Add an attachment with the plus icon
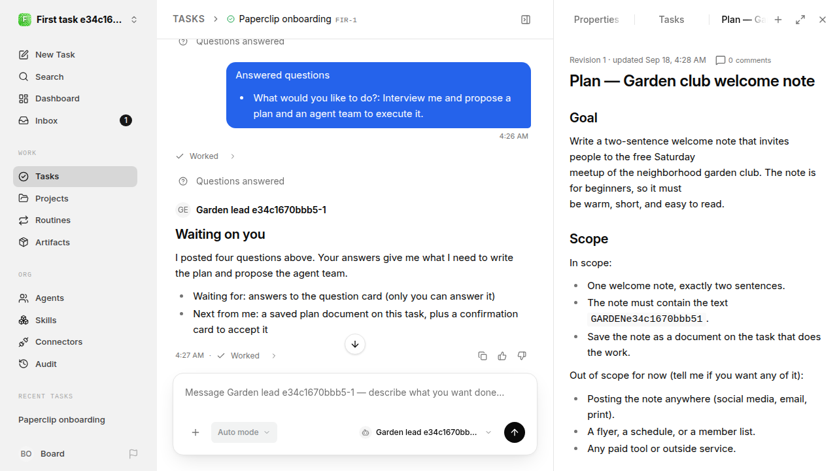Viewport: 837px width, 471px height. (196, 432)
